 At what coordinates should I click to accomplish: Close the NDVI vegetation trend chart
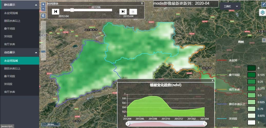coord(212,81)
